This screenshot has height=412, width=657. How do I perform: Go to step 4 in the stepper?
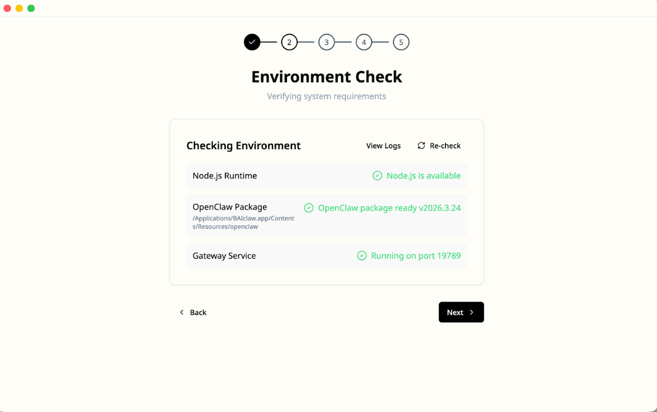pyautogui.click(x=363, y=42)
